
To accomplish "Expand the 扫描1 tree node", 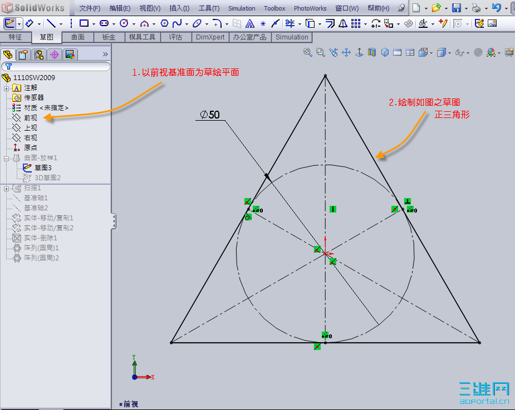I will (6, 189).
